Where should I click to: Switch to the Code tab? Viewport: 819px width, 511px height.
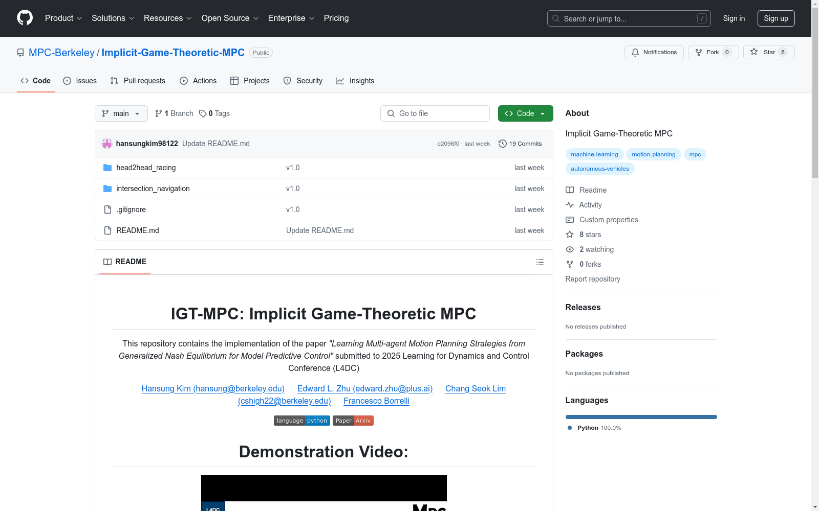[36, 81]
